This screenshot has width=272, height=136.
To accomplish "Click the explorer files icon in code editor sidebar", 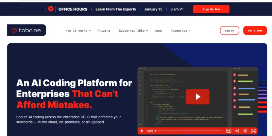I will coord(140,72).
